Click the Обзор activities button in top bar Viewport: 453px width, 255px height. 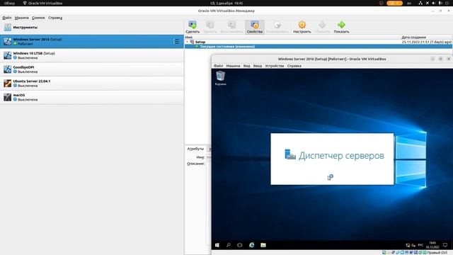[x=9, y=3]
